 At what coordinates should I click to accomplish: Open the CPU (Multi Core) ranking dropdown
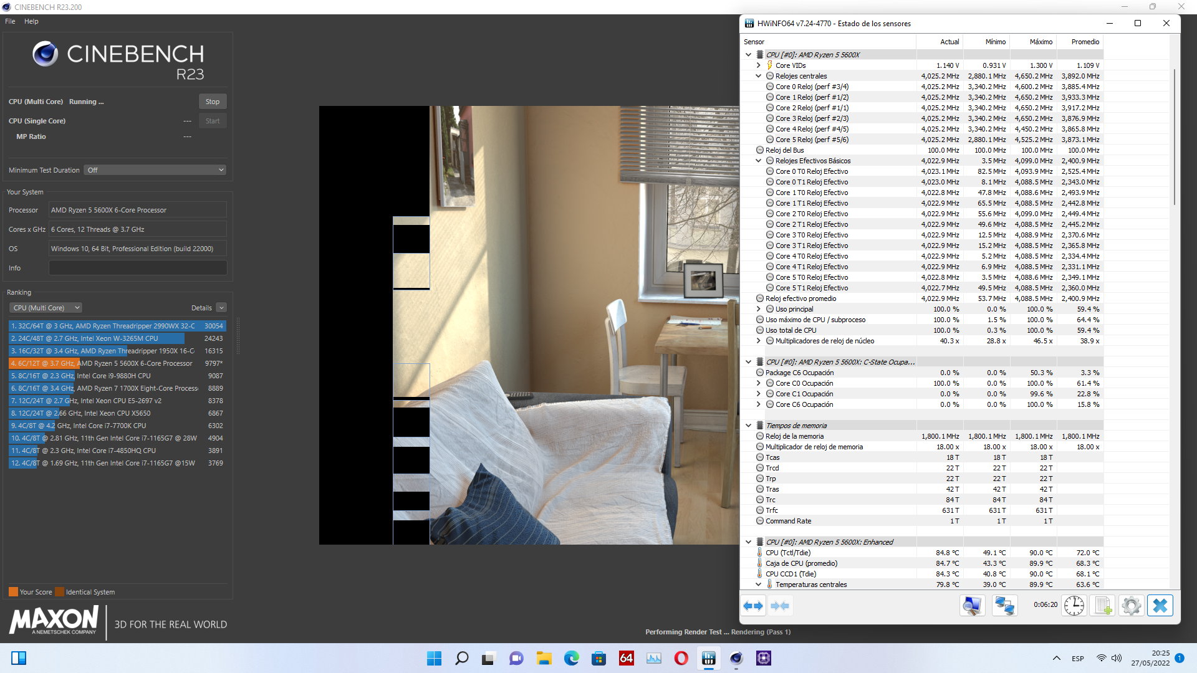[46, 308]
